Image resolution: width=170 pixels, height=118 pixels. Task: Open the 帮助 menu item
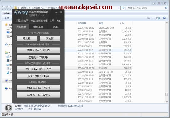(x=59, y=21)
